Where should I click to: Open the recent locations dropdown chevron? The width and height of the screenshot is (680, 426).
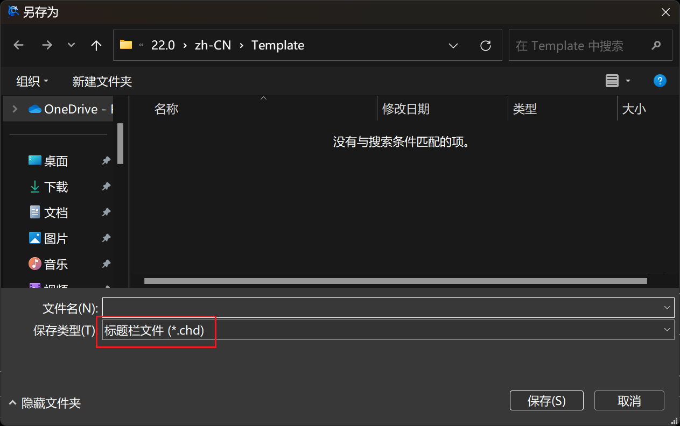[71, 46]
